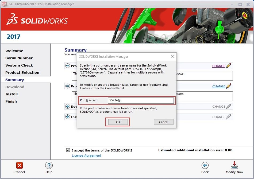Start installation with Modify Now icon
The height and width of the screenshot is (179, 254).
point(234,165)
